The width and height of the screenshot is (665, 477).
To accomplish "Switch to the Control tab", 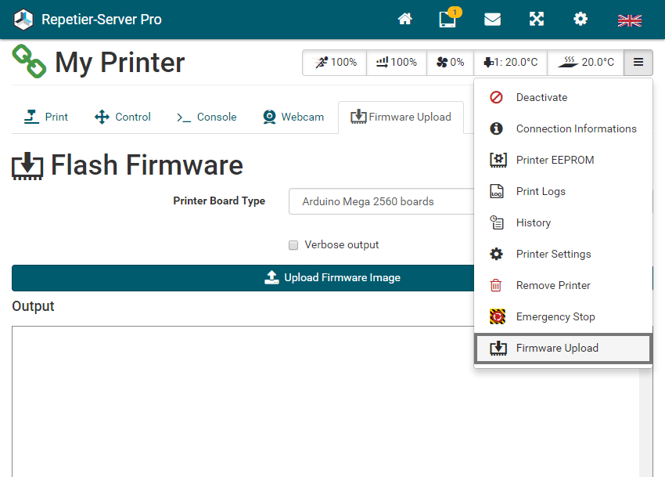I will pos(123,117).
